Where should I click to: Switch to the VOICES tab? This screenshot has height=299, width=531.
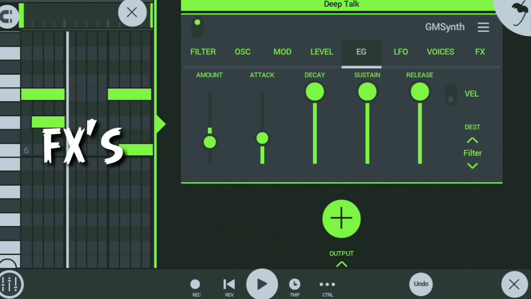(441, 52)
